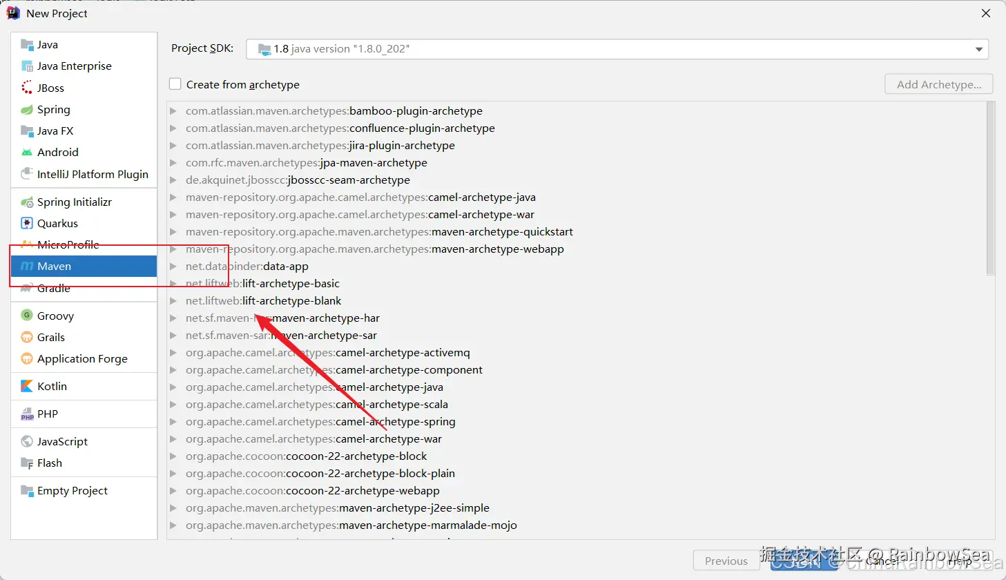Expand lift-archetype-basic entry
Screen dimensions: 1006x580
[173, 284]
